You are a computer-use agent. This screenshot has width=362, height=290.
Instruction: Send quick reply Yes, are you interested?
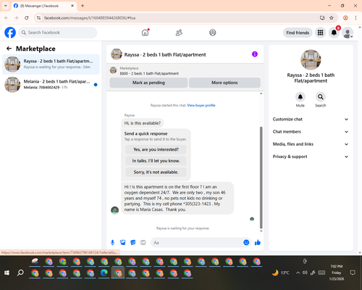coord(156,149)
